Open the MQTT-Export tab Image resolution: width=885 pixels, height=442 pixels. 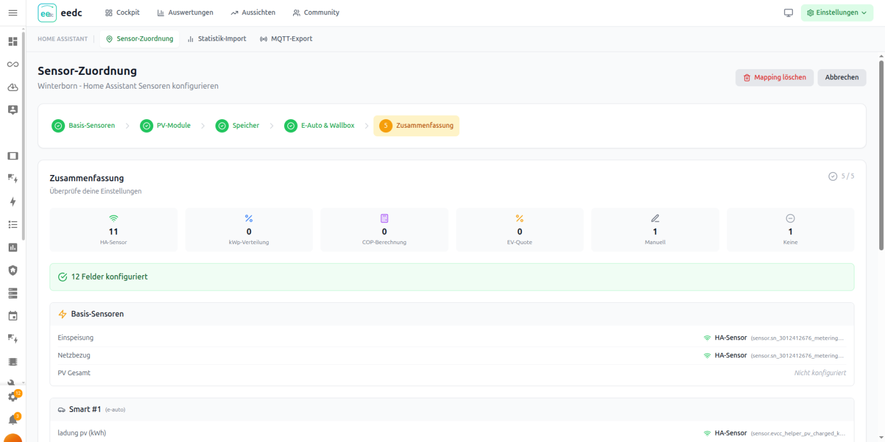pyautogui.click(x=286, y=39)
